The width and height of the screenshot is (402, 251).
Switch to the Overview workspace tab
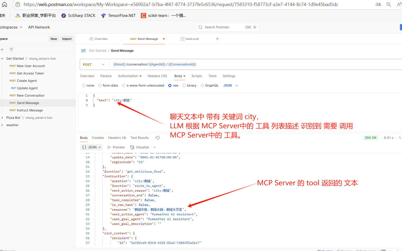click(99, 39)
